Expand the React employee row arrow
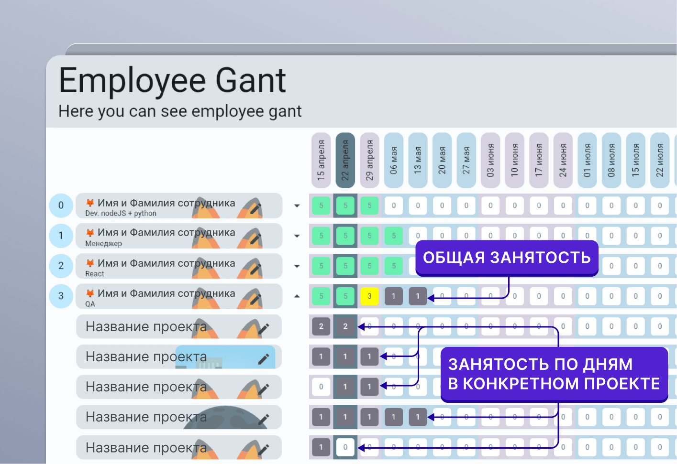 [x=297, y=266]
